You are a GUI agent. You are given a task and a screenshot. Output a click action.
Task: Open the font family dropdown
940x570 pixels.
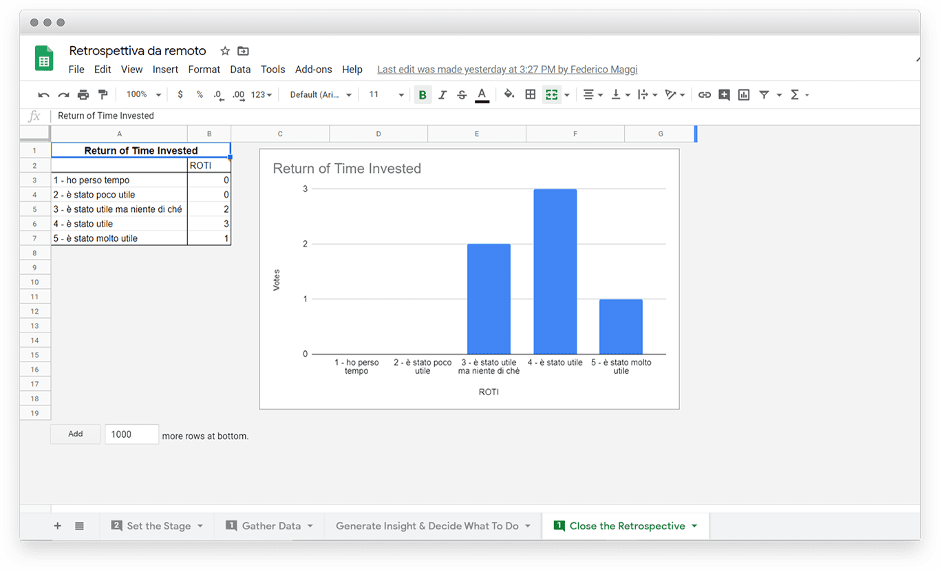click(321, 95)
